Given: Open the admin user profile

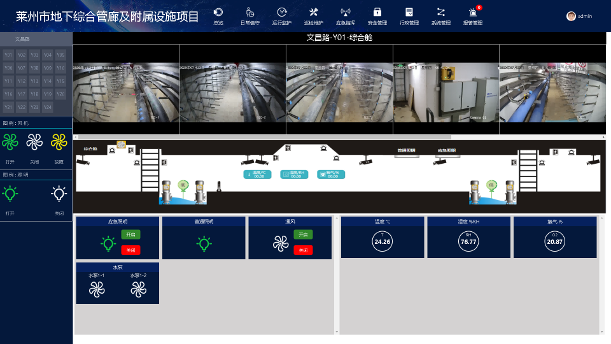Looking at the screenshot, I should pyautogui.click(x=579, y=16).
